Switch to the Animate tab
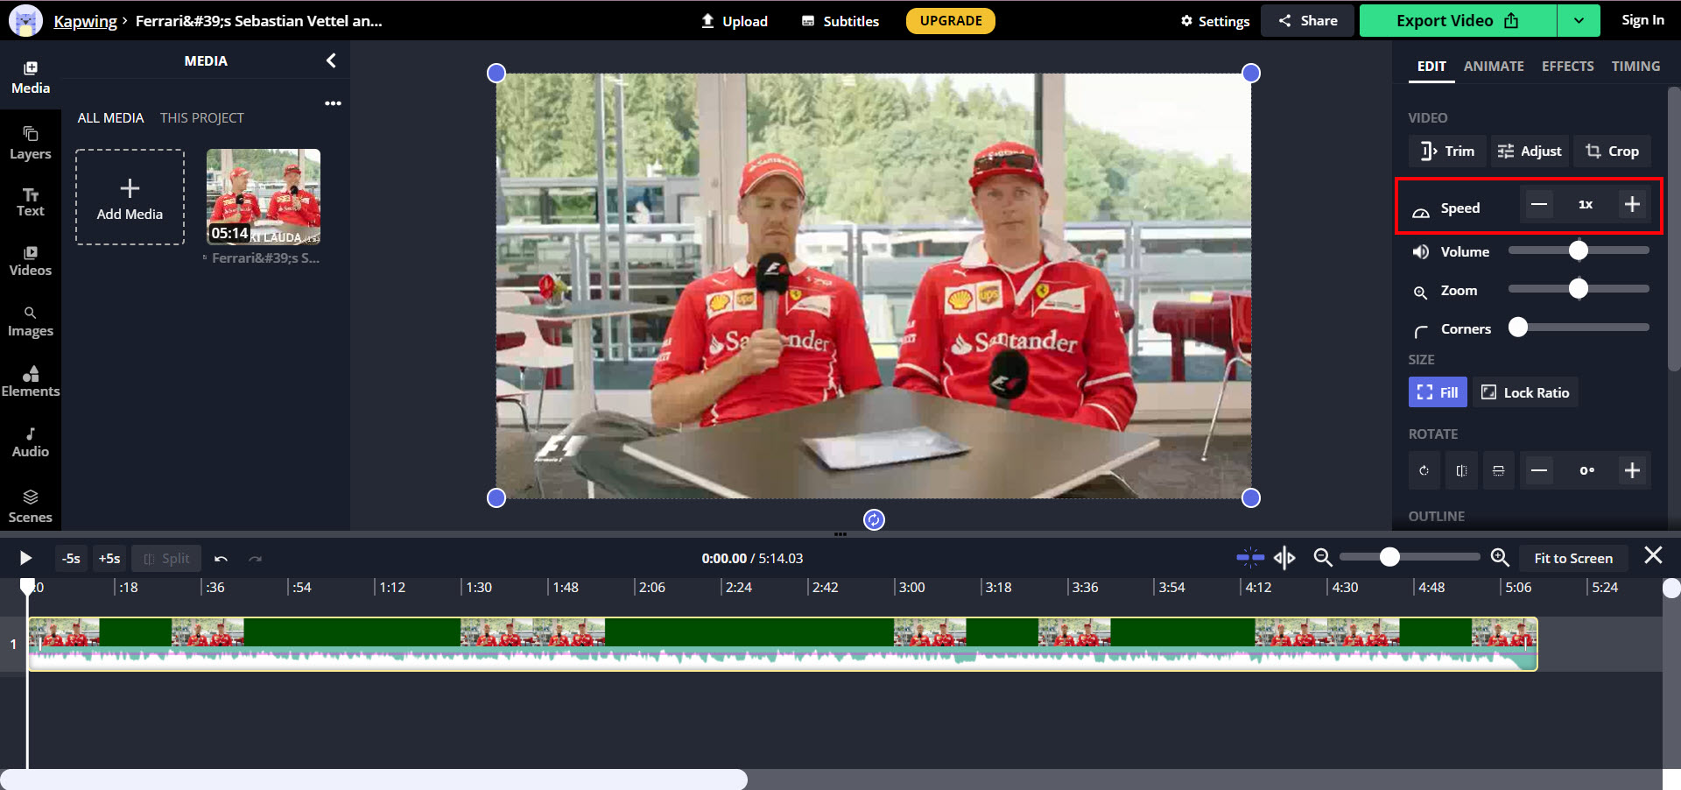Screen dimensions: 1681x790 (x=1493, y=66)
